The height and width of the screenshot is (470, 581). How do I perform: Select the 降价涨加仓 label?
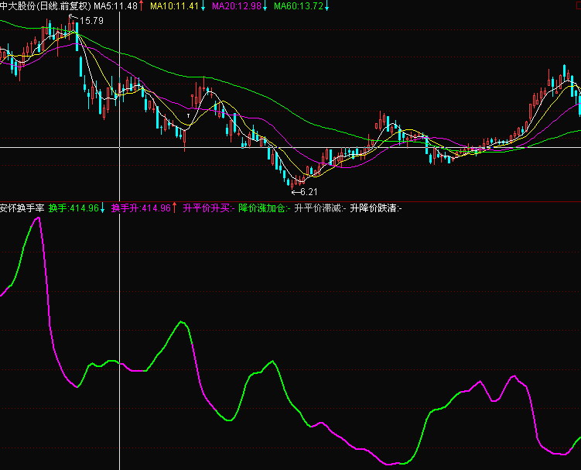click(265, 208)
